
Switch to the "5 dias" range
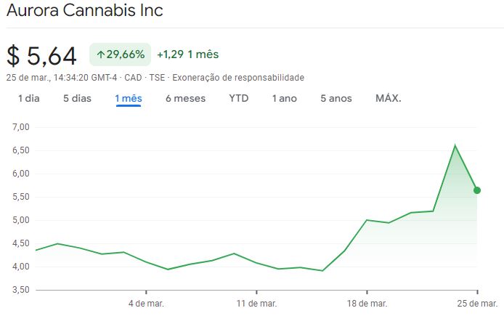pyautogui.click(x=77, y=98)
